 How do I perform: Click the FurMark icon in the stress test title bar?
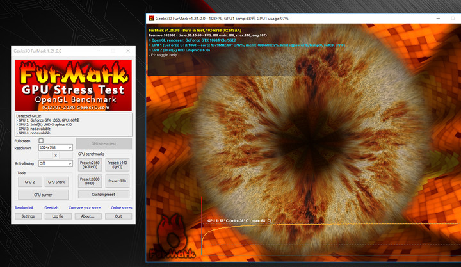tap(151, 19)
